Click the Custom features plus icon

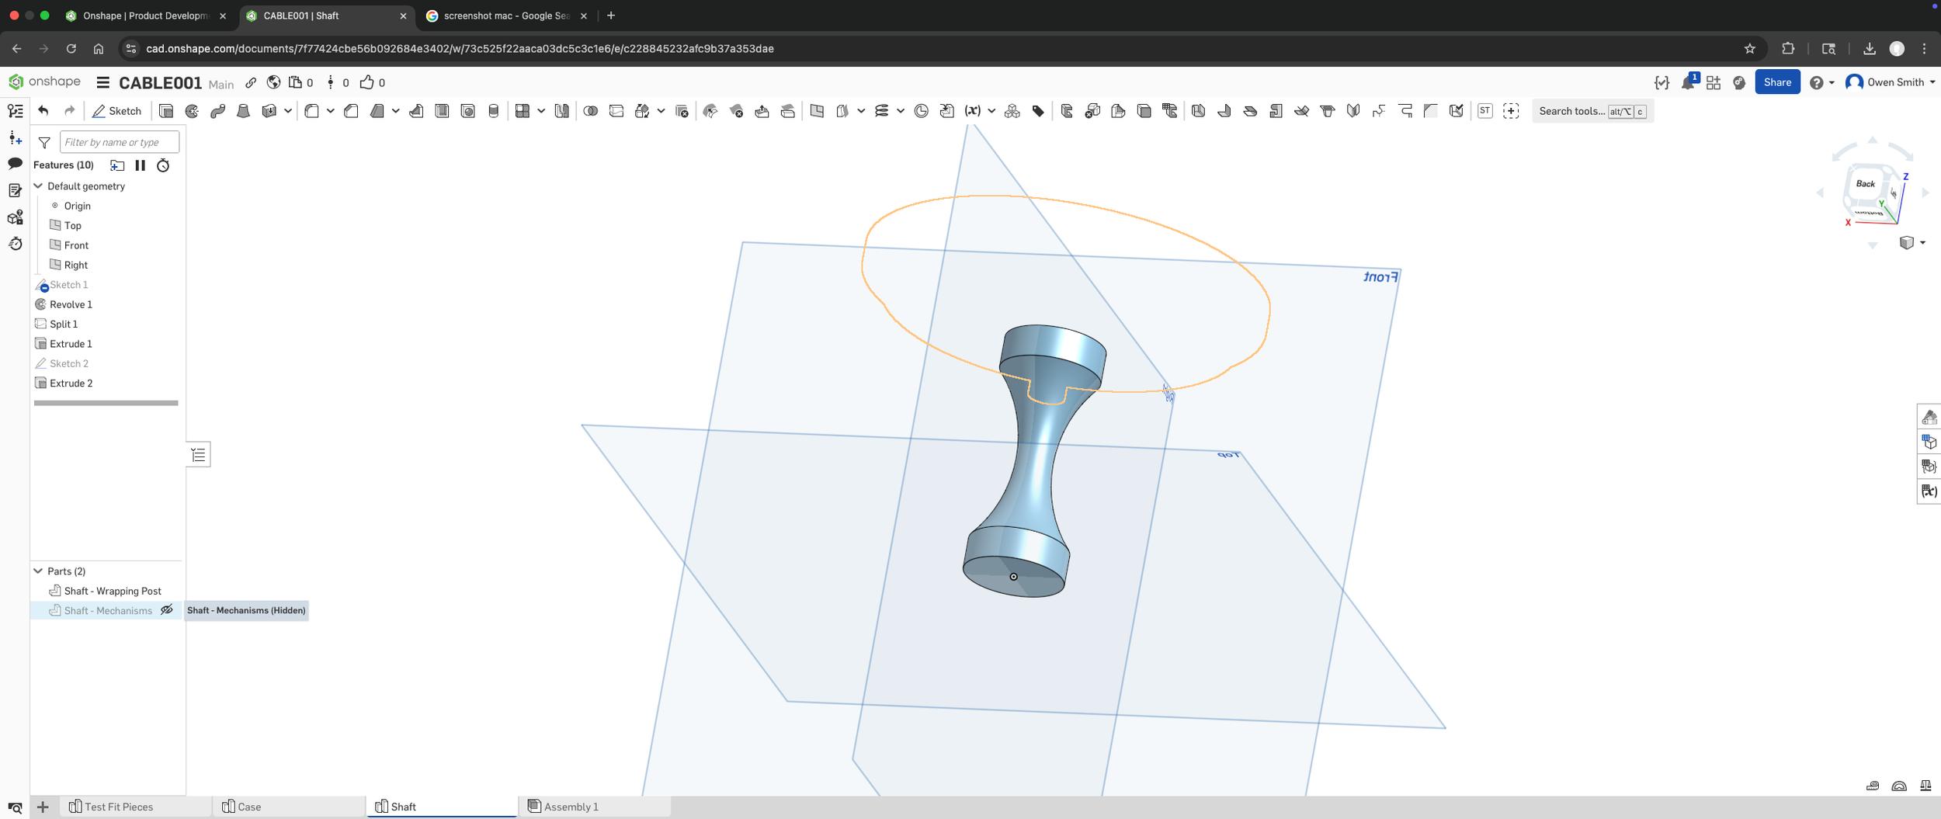[1511, 111]
